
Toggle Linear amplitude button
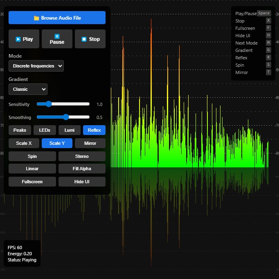[x=32, y=169]
